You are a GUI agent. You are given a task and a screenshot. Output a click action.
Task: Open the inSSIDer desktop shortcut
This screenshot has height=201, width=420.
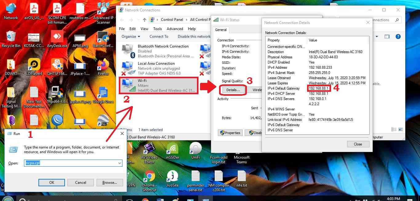pyautogui.click(x=172, y=150)
